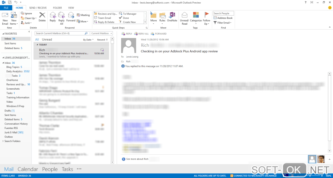Image resolution: width=333 pixels, height=178 pixels.
Task: Open the Address Book
Action: [x=223, y=18]
